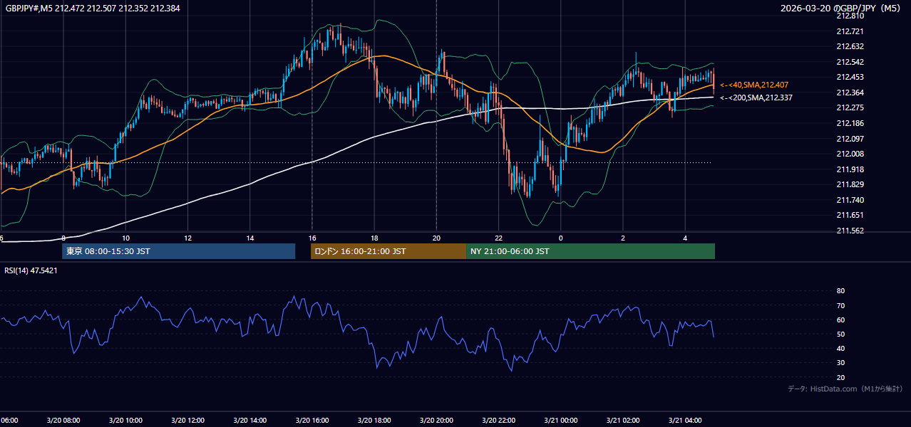The image size is (911, 427).
Task: Click RSI scale value 60
Action: pyautogui.click(x=841, y=320)
